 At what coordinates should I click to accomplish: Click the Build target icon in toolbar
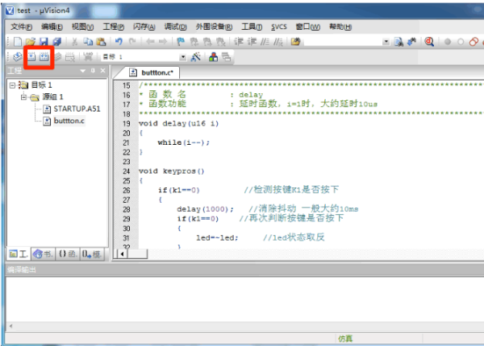tap(31, 56)
